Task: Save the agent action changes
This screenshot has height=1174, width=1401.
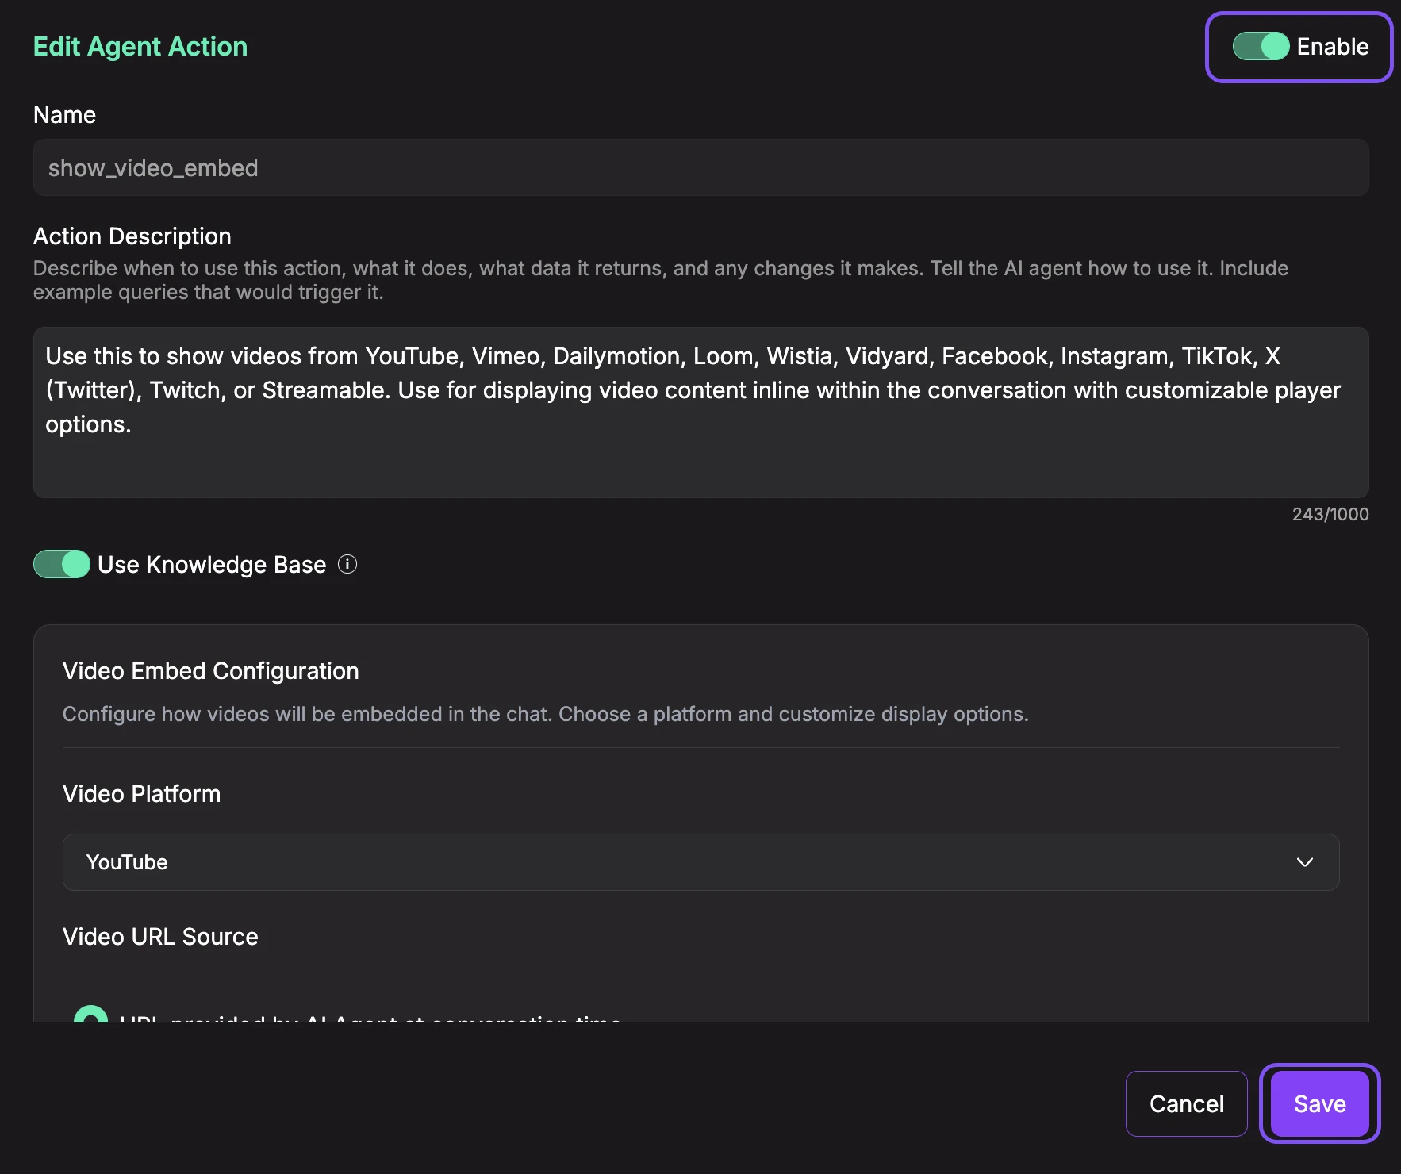Action: tap(1319, 1103)
